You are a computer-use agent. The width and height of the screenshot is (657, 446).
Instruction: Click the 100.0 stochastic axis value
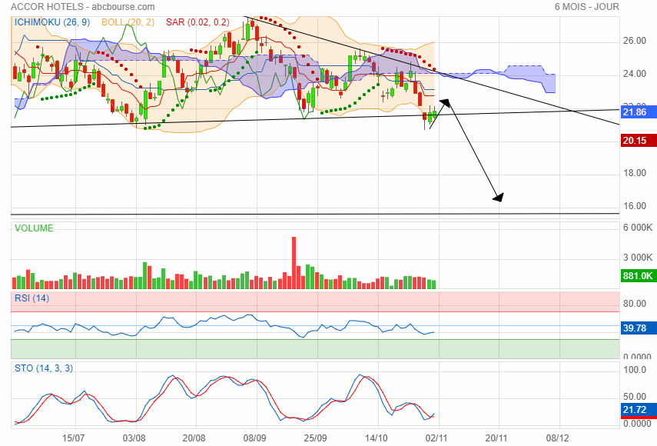tap(635, 370)
